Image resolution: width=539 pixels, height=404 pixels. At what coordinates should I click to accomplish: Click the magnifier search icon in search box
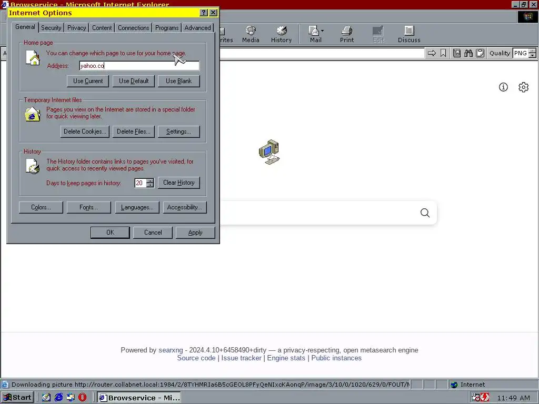coord(425,213)
